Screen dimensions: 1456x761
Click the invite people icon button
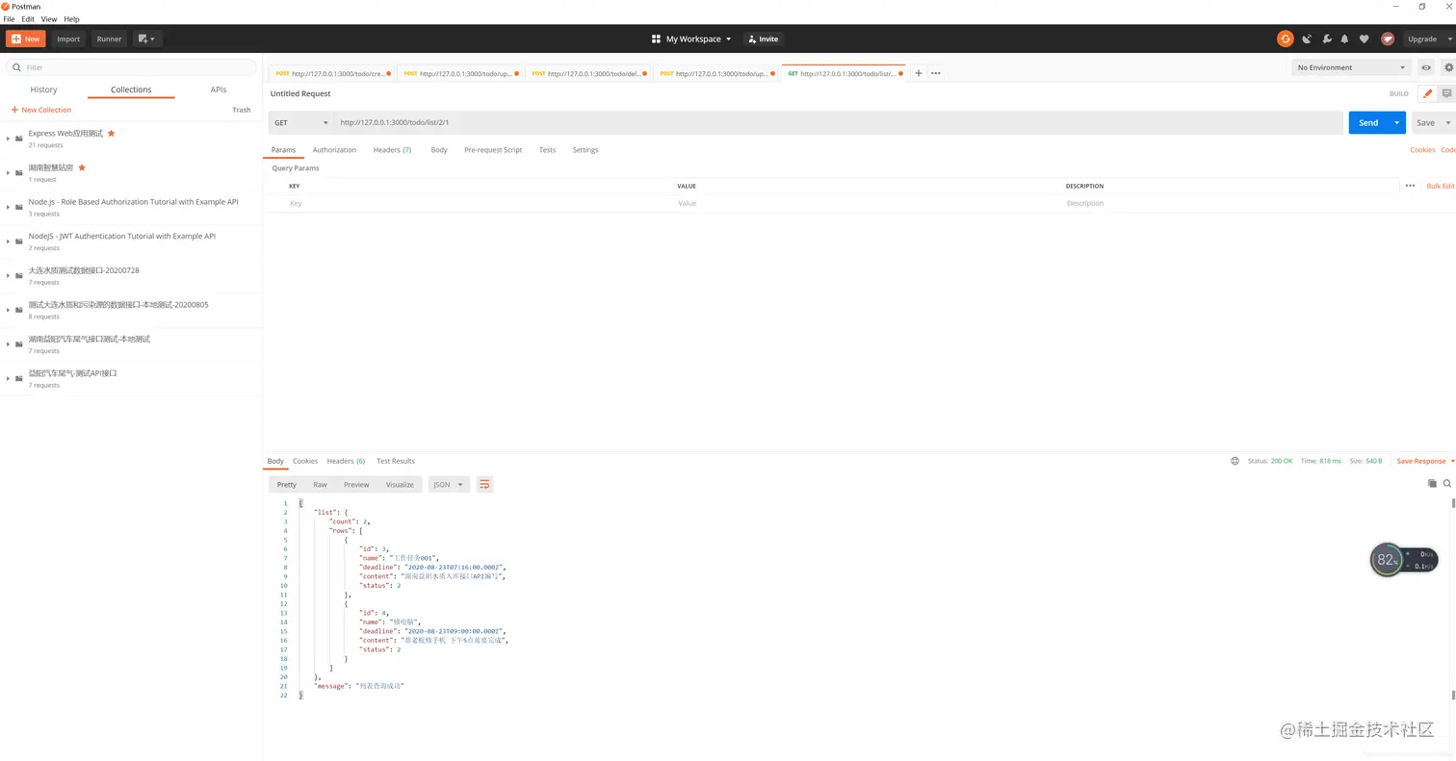[x=763, y=38]
